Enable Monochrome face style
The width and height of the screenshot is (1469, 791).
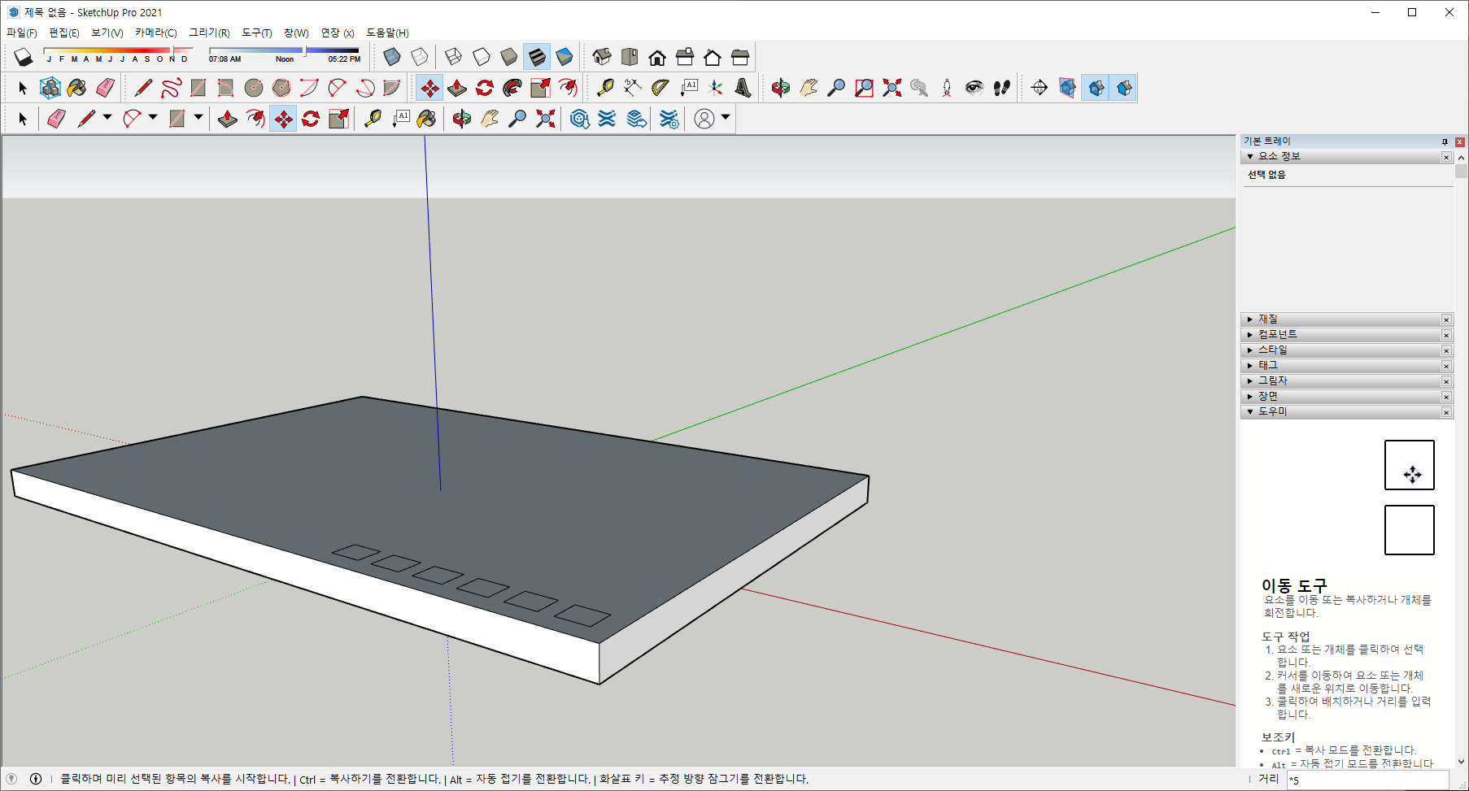[564, 57]
